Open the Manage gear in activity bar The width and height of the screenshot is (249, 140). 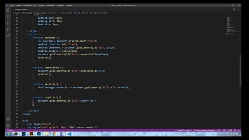8,125
